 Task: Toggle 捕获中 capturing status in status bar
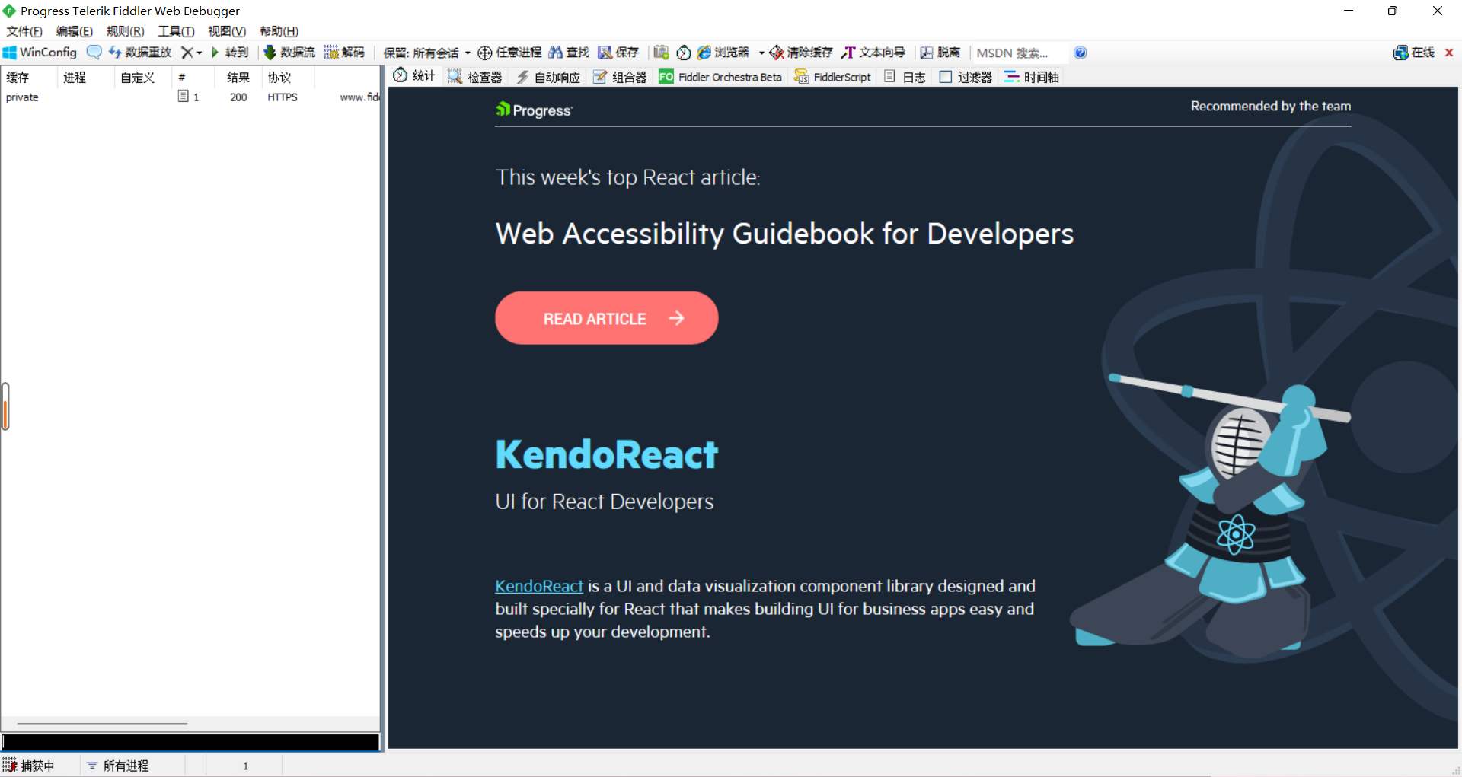coord(29,766)
